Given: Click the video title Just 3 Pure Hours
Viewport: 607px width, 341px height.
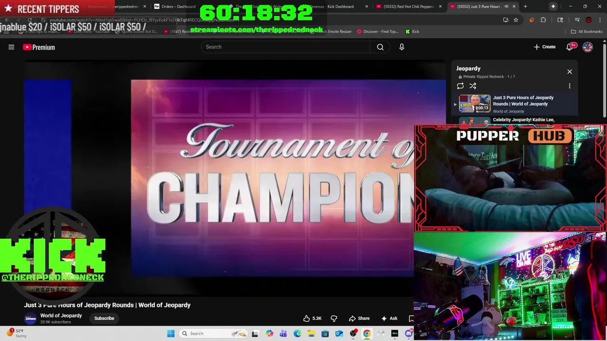Looking at the screenshot, I should click(107, 305).
